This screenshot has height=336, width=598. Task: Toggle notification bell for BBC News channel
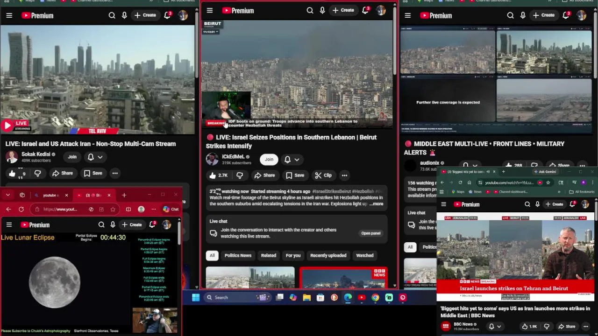point(491,327)
